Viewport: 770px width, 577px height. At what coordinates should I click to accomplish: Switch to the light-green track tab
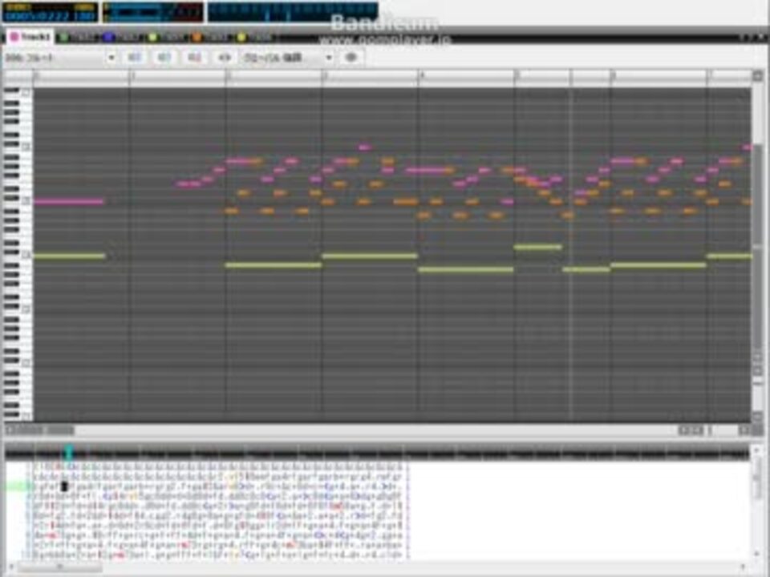(166, 37)
